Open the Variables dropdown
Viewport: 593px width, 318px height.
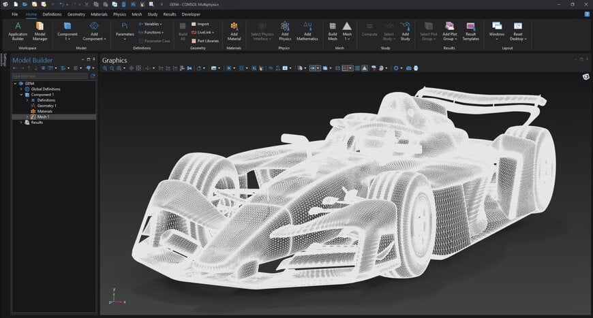point(151,24)
